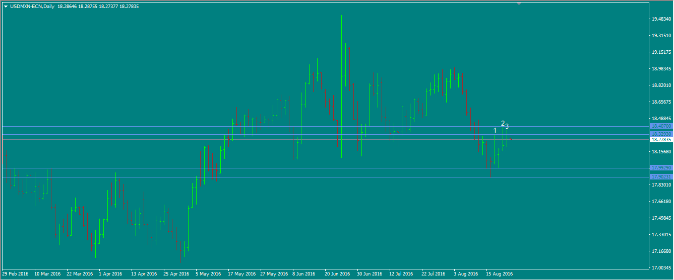The width and height of the screenshot is (674, 280).
Task: Click the 17.16680 price scale label
Action: [661, 251]
